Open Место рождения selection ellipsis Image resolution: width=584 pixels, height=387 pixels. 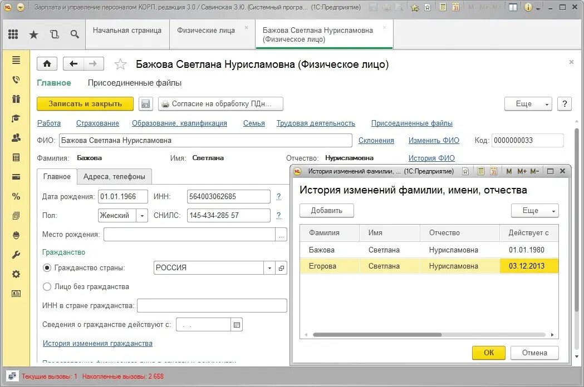click(x=281, y=235)
